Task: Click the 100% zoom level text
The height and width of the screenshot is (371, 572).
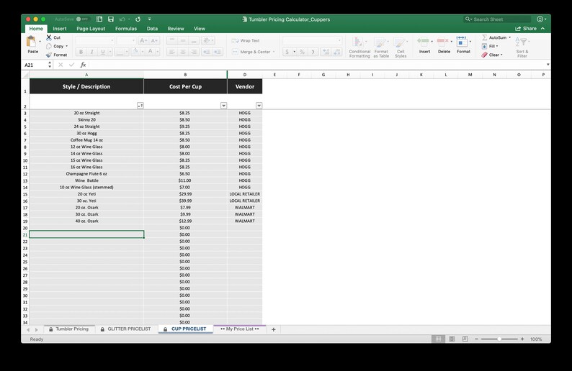Action: coord(536,339)
